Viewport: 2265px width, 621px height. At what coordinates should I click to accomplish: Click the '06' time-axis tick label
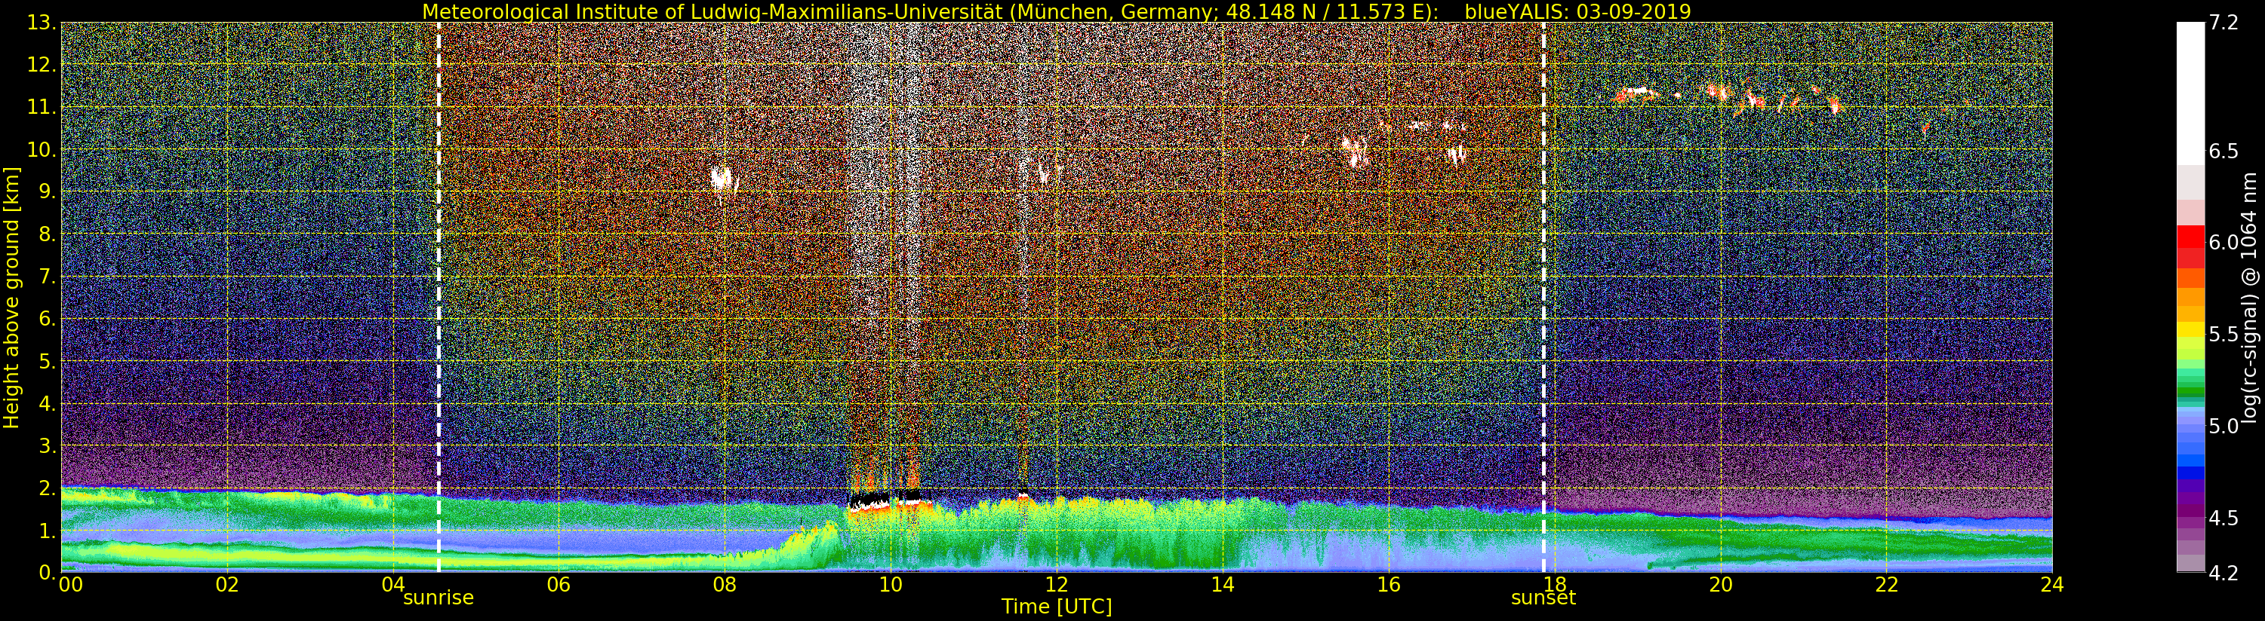[x=559, y=584]
